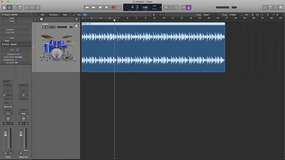The height and width of the screenshot is (160, 285).
Task: Click the horizontal auto zoom icon
Action: pos(257,15)
